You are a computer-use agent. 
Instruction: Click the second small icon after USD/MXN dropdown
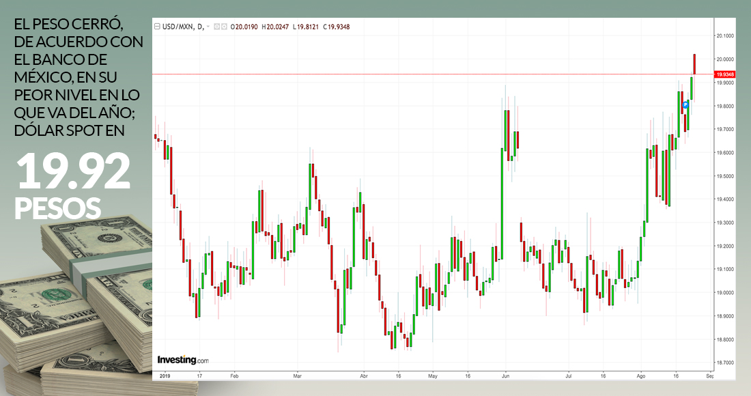click(x=224, y=27)
